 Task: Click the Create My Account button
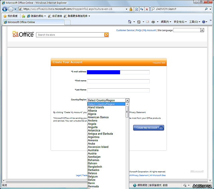[148, 128]
